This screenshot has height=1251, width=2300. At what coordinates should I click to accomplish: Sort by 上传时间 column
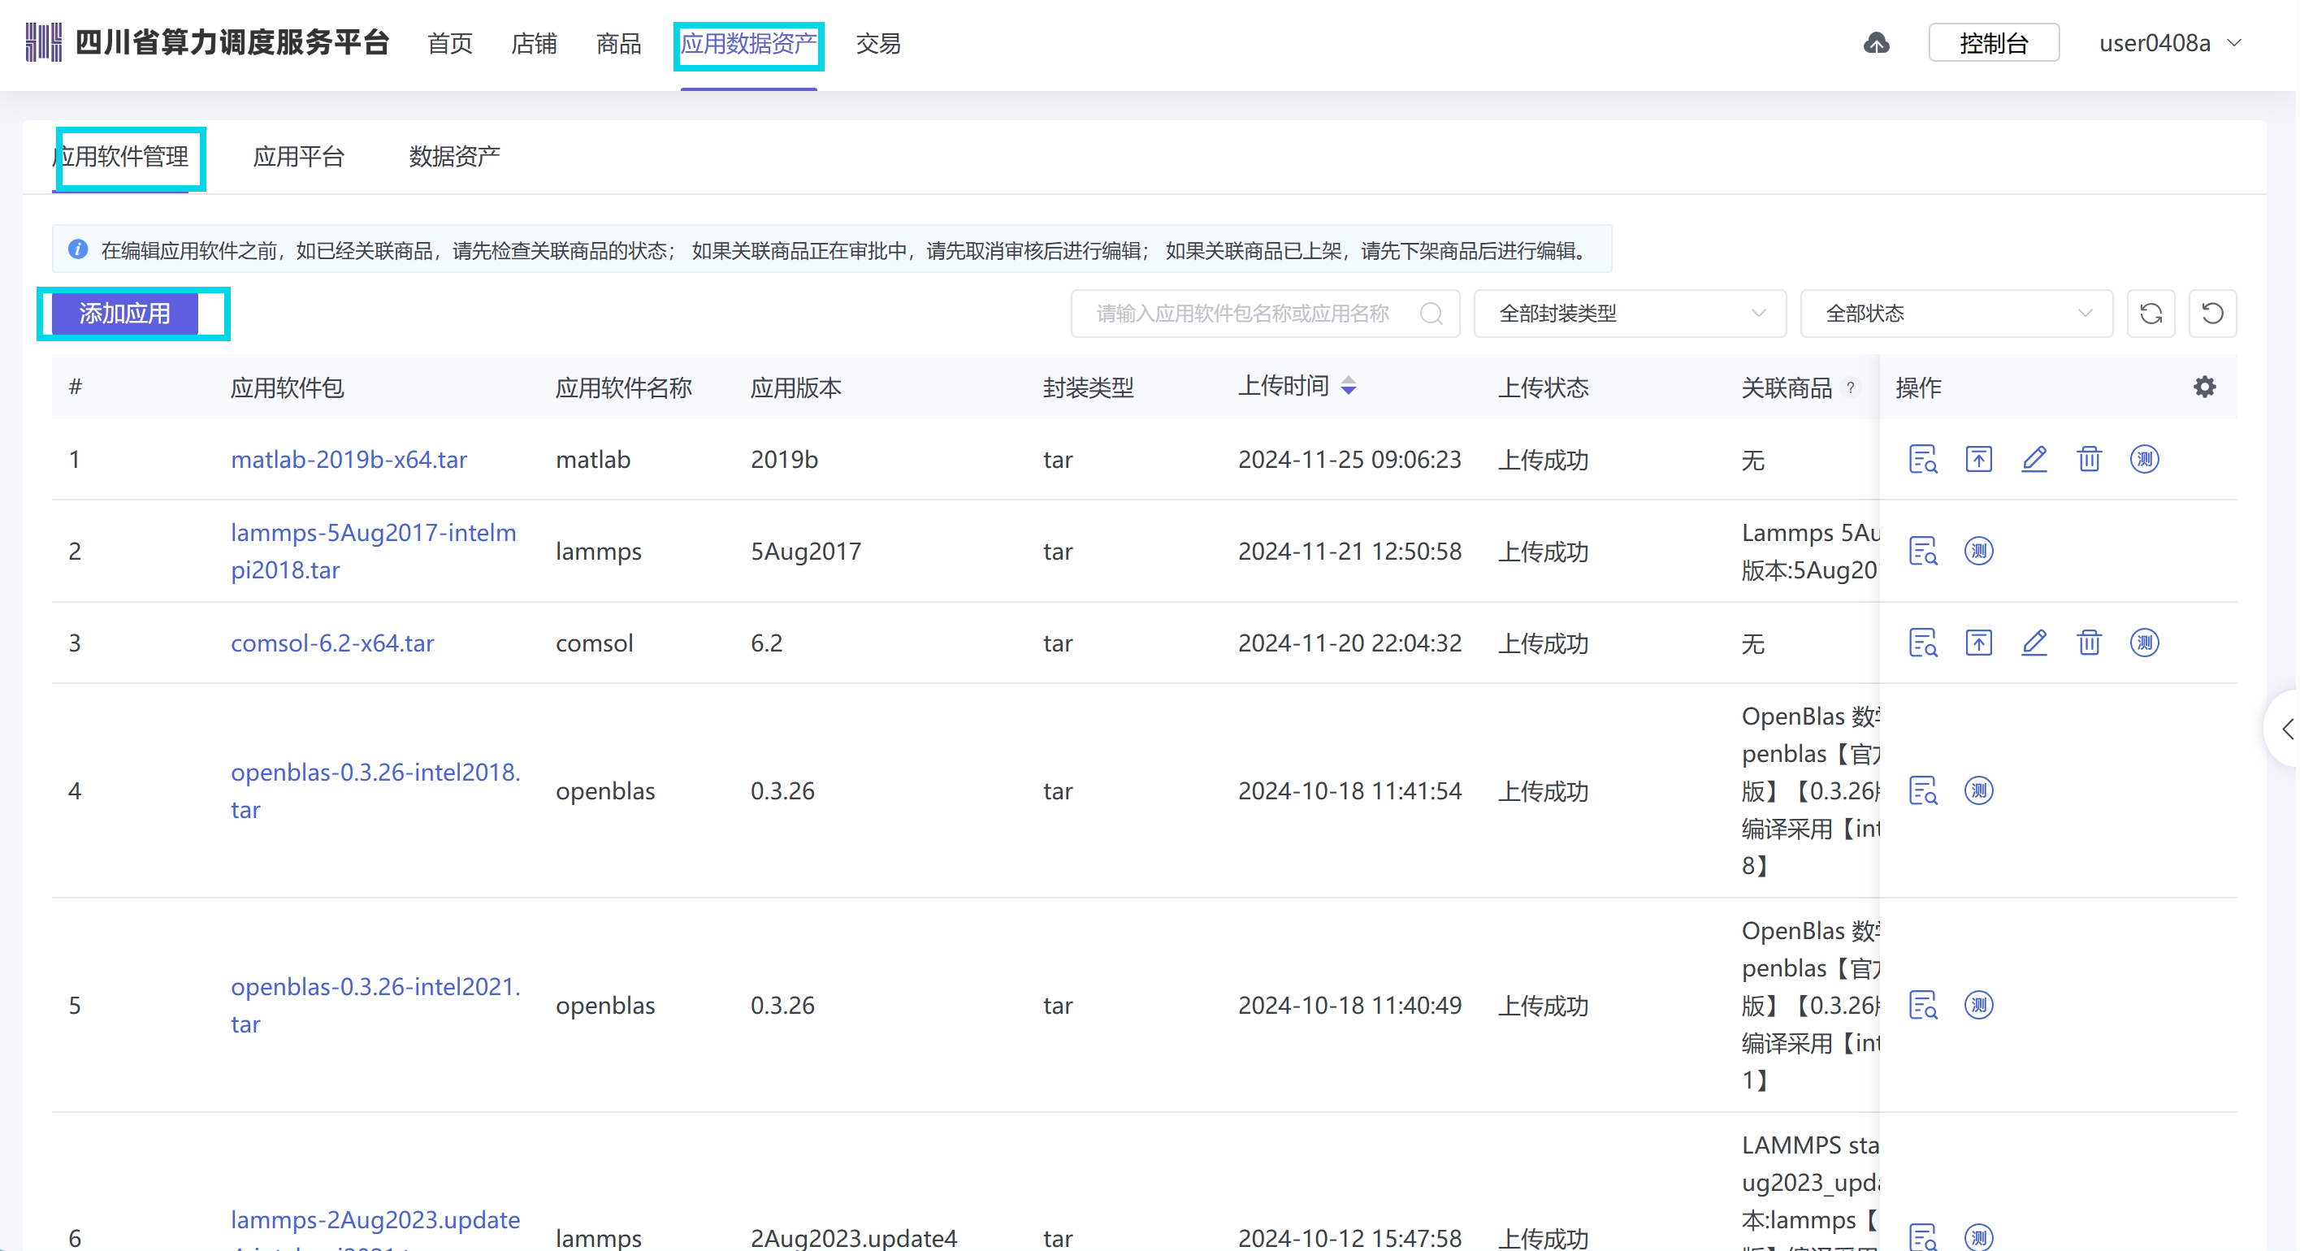1349,386
